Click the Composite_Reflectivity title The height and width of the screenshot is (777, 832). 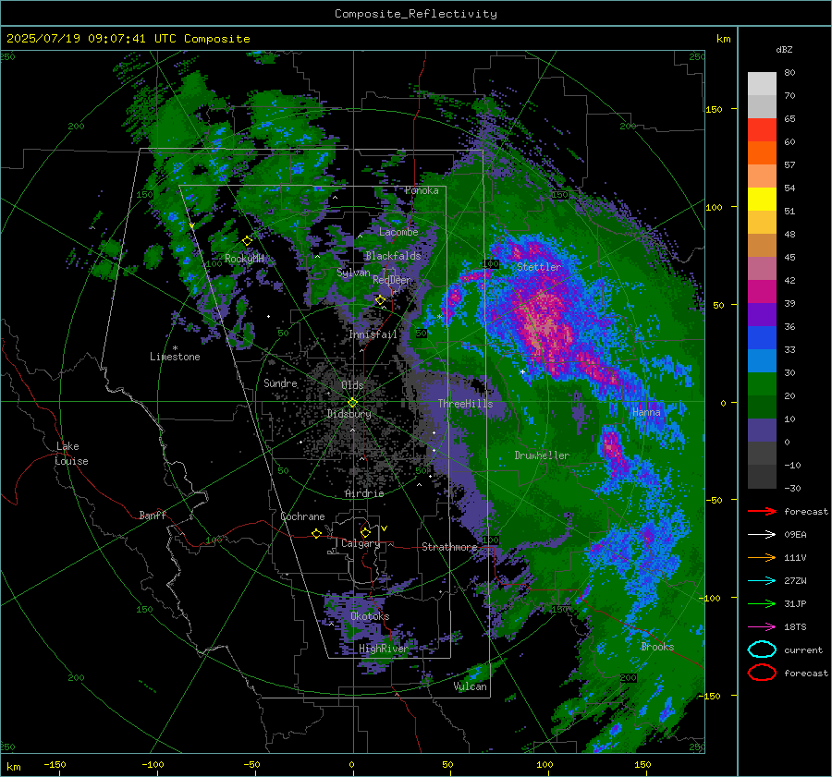tap(416, 14)
